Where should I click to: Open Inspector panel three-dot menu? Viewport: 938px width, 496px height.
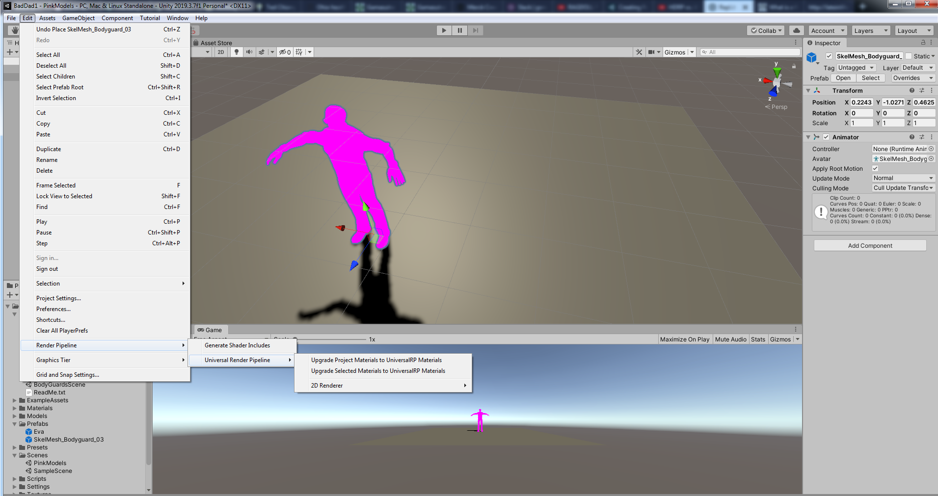(931, 43)
